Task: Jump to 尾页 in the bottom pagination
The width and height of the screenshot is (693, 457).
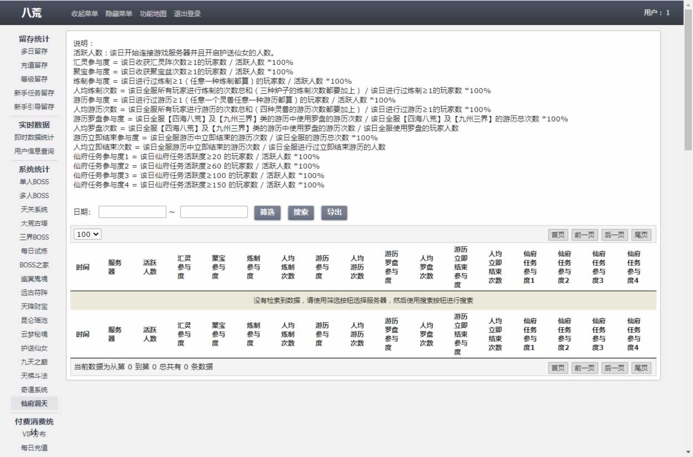Action: tap(641, 368)
